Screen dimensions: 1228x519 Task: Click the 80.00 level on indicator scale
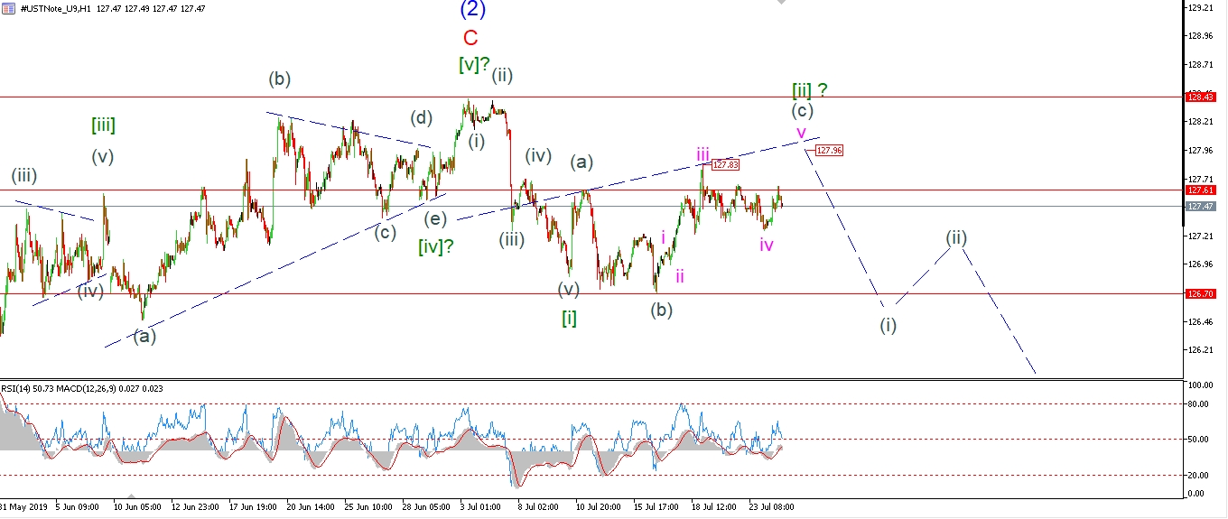1198,403
